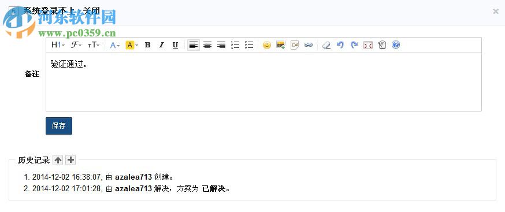Screen dimensions: 505x212
Task: Open the font size dropdown
Action: tap(94, 45)
